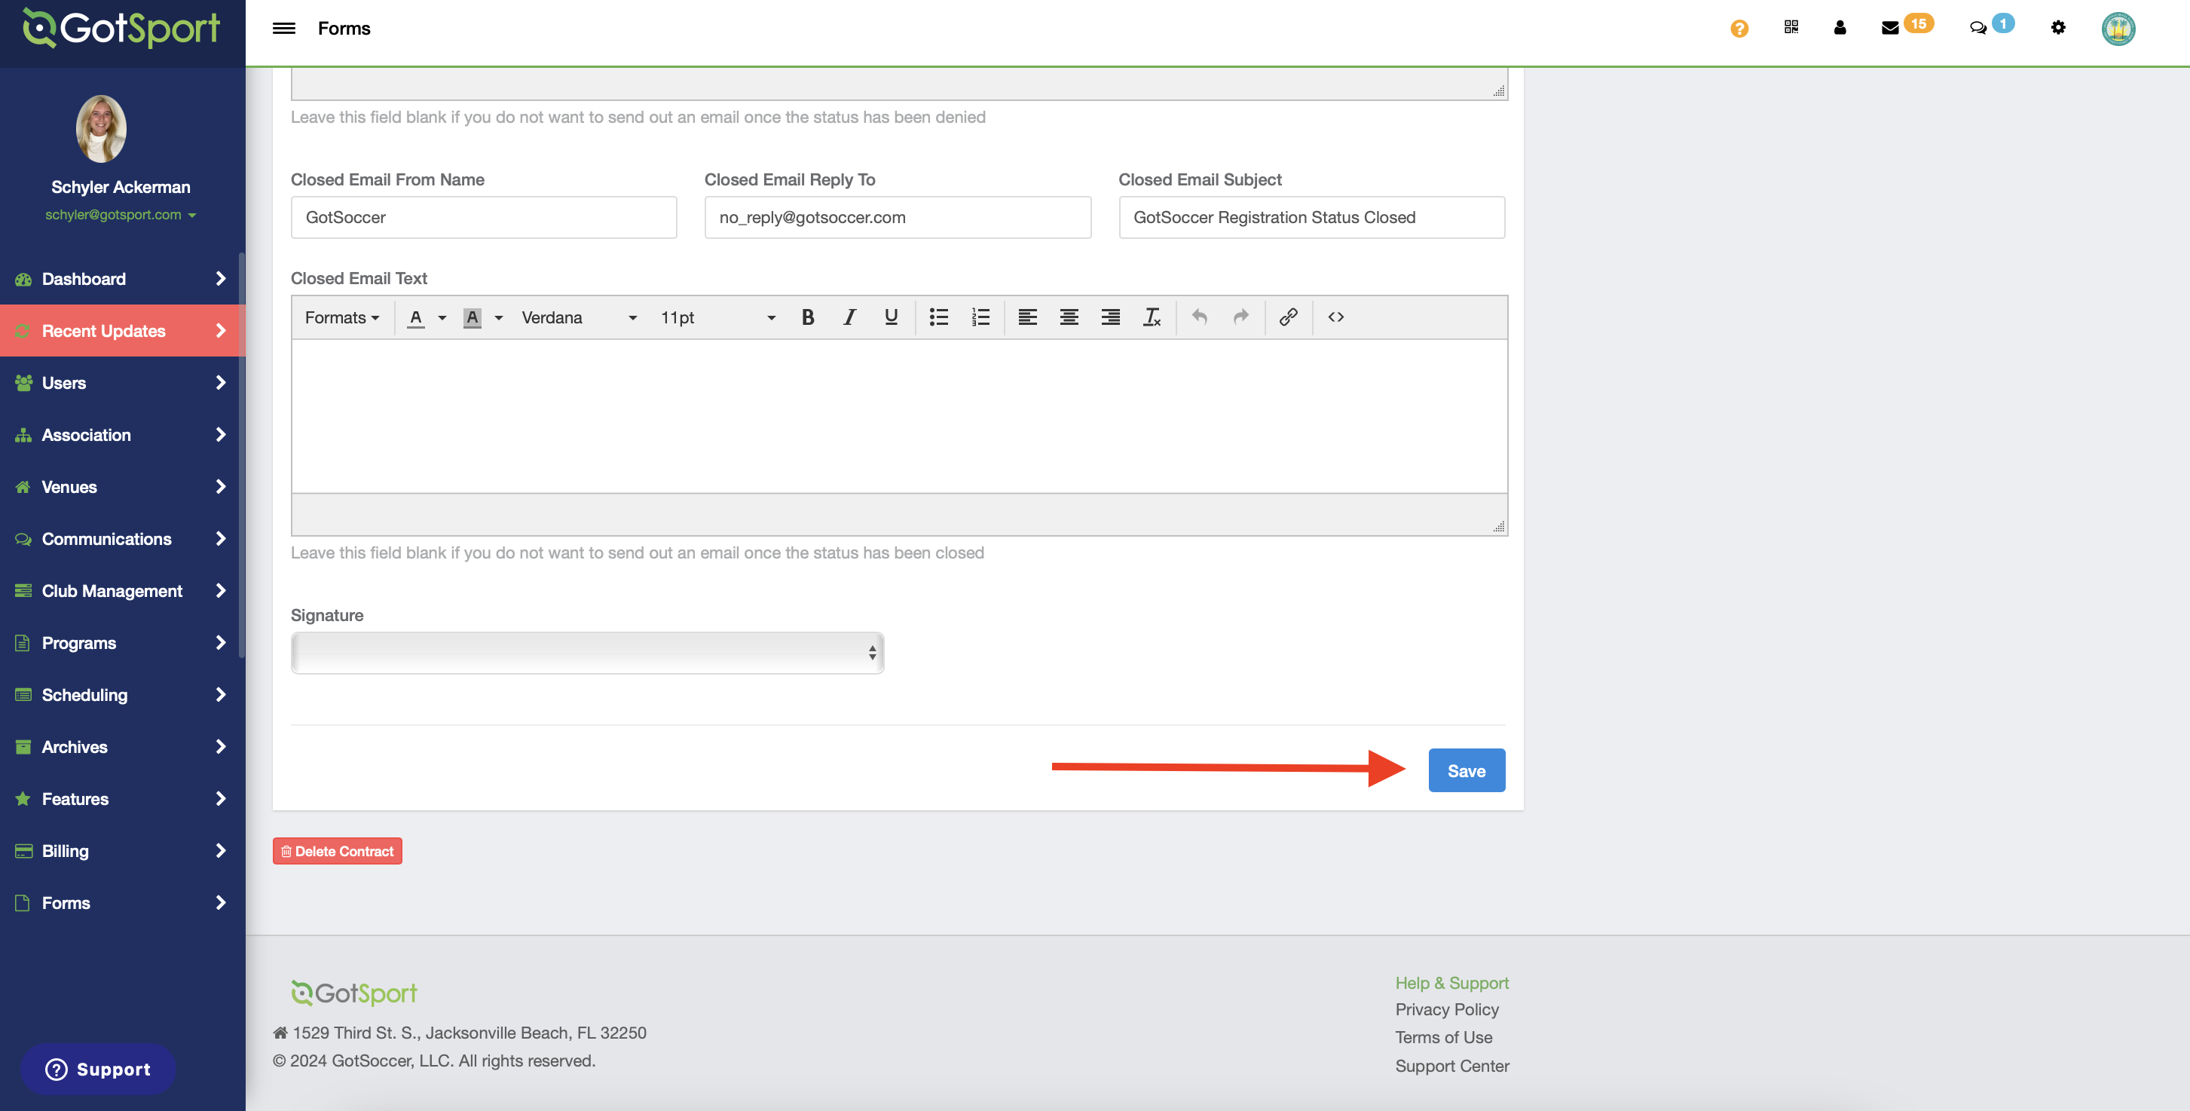The width and height of the screenshot is (2190, 1111).
Task: Click Schyler Ackerman profile photo
Action: click(x=101, y=128)
